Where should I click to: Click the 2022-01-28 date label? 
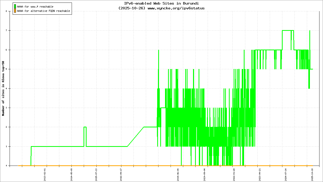click(234, 174)
